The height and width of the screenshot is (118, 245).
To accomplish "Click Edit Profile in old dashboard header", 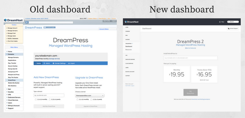I will pos(107,21).
